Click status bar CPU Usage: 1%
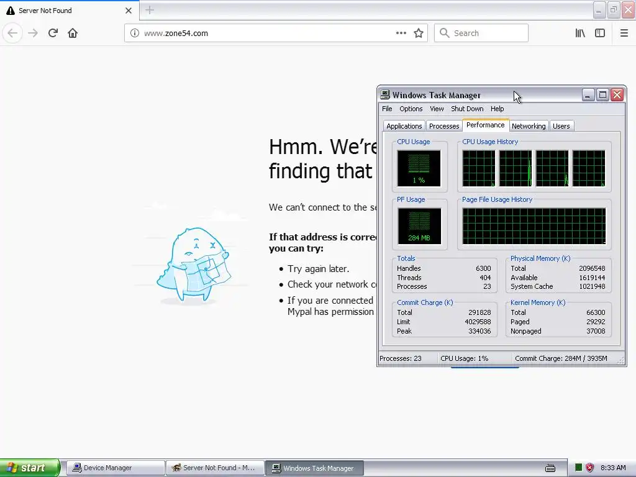 (464, 358)
